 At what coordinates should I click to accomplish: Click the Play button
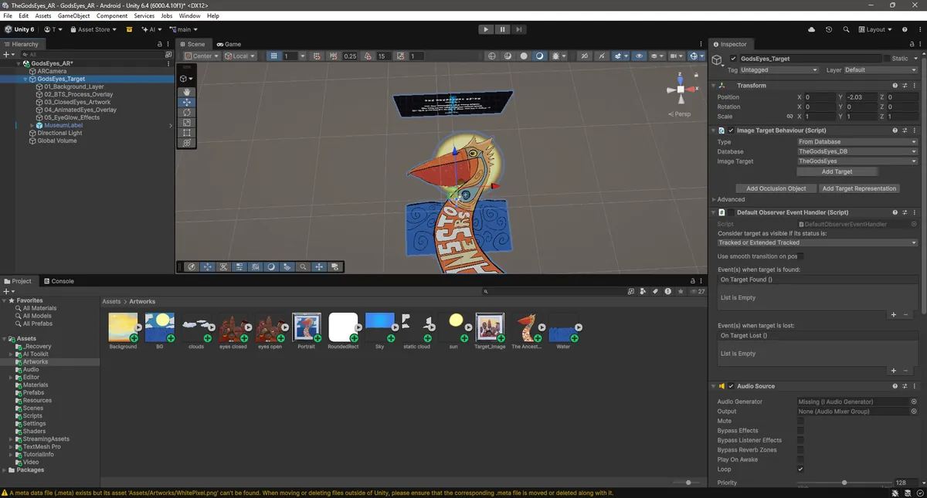(x=486, y=29)
